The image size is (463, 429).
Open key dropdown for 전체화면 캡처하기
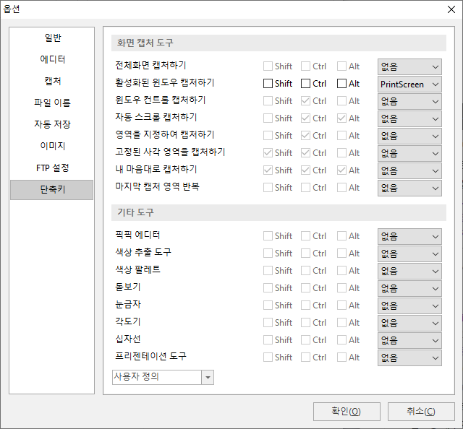pyautogui.click(x=409, y=67)
